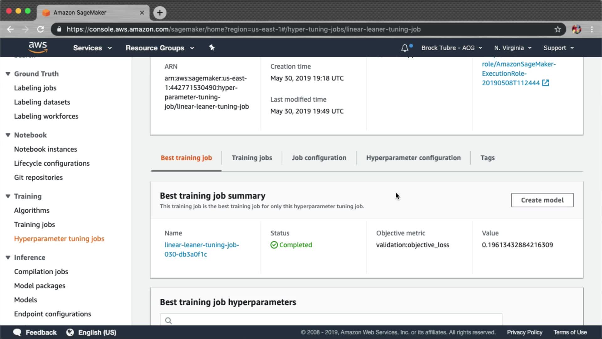Click the hyperparameters search field
This screenshot has width=602, height=339.
(x=331, y=320)
